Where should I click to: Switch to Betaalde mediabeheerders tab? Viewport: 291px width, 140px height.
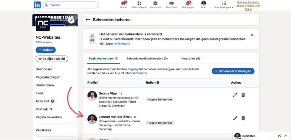147,59
